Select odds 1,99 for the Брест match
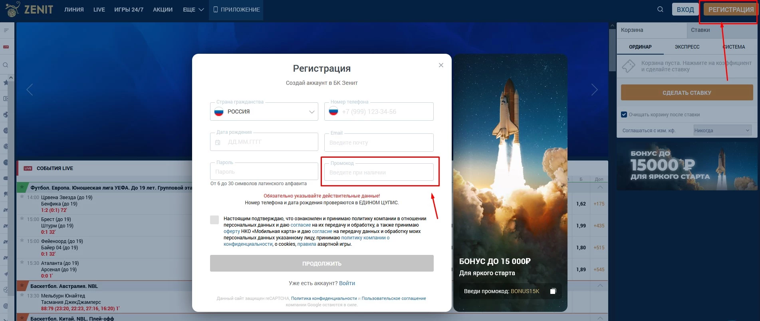Screen dimensions: 760x321 click(x=581, y=226)
